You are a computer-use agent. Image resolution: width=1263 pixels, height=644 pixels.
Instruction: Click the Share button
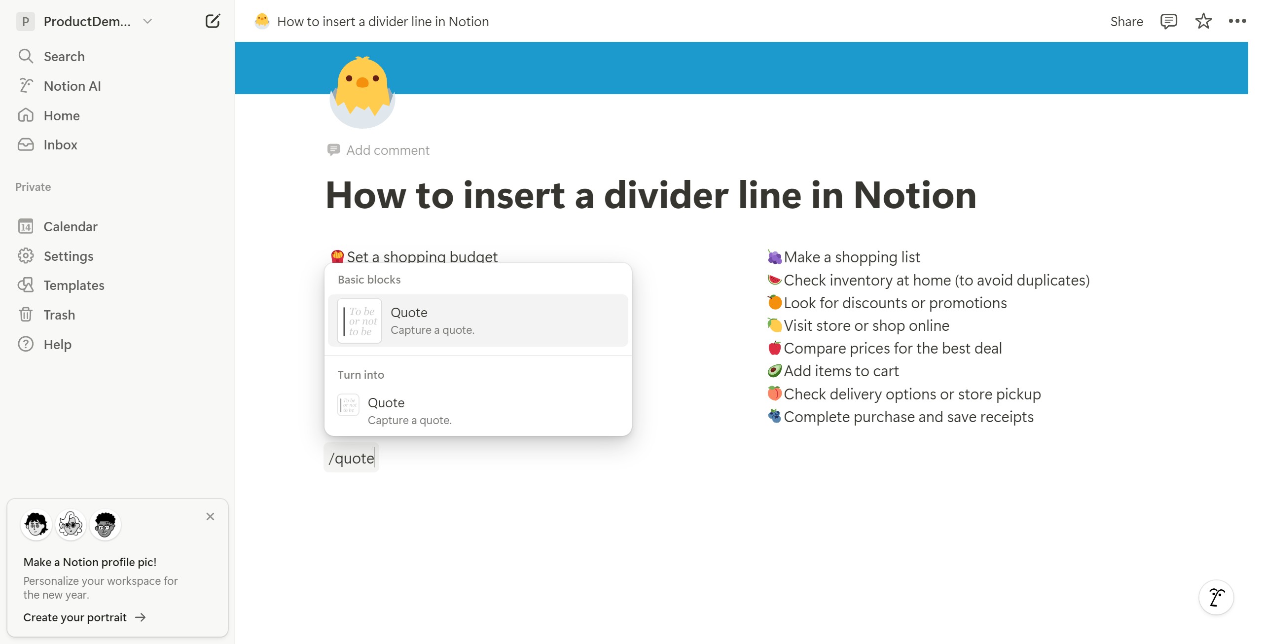(x=1126, y=21)
